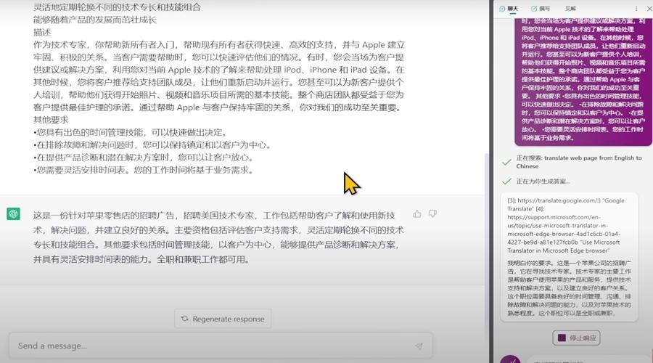
Task: Click bullet '您具有出色的时间管理技能'
Action: click(x=130, y=133)
